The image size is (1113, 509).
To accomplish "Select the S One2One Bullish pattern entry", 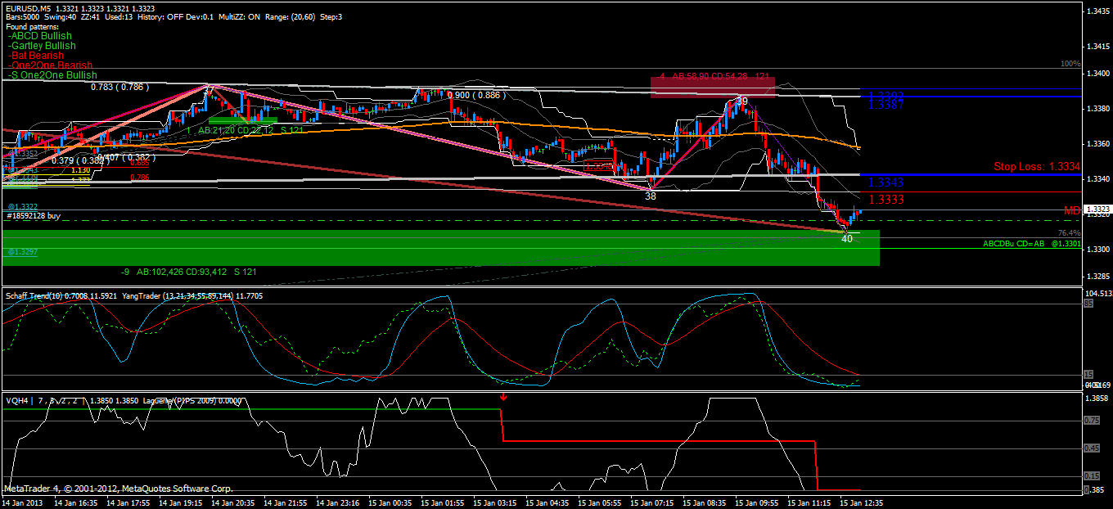I will [52, 75].
